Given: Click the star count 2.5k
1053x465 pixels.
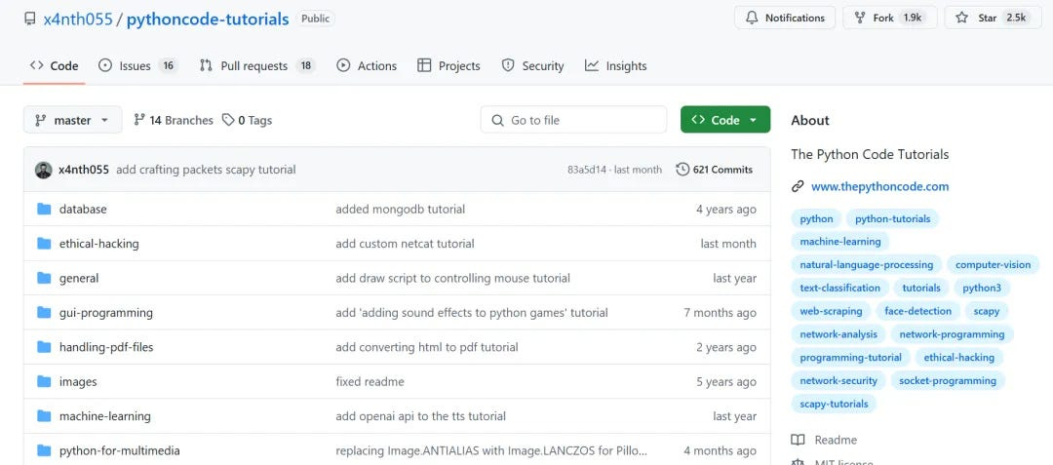Looking at the screenshot, I should [x=1015, y=19].
